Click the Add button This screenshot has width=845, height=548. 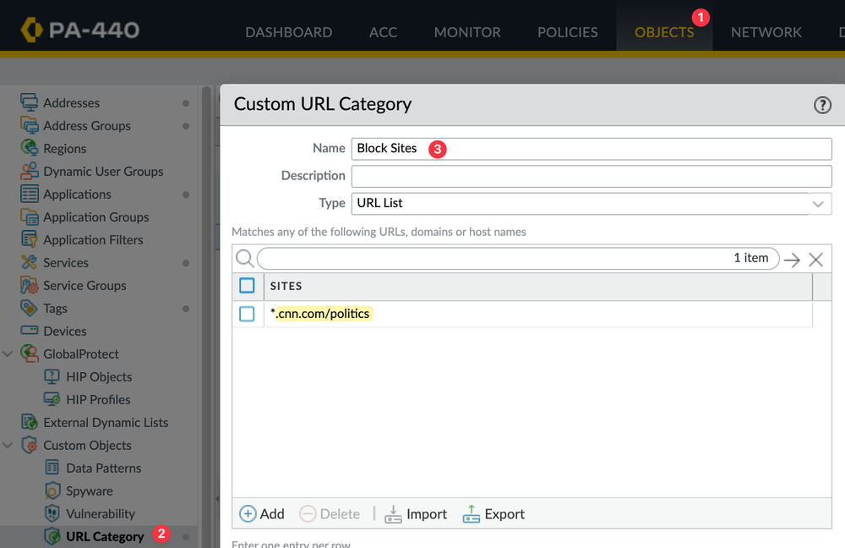coord(262,513)
